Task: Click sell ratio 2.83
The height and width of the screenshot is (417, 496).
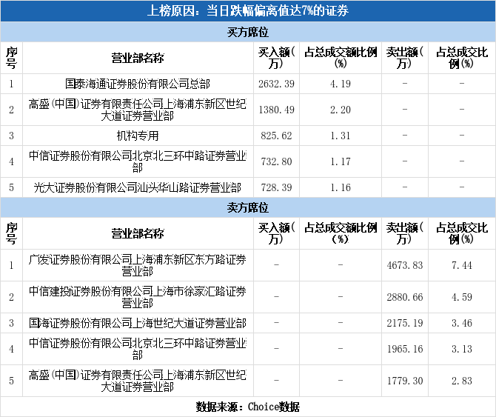Action: click(462, 381)
